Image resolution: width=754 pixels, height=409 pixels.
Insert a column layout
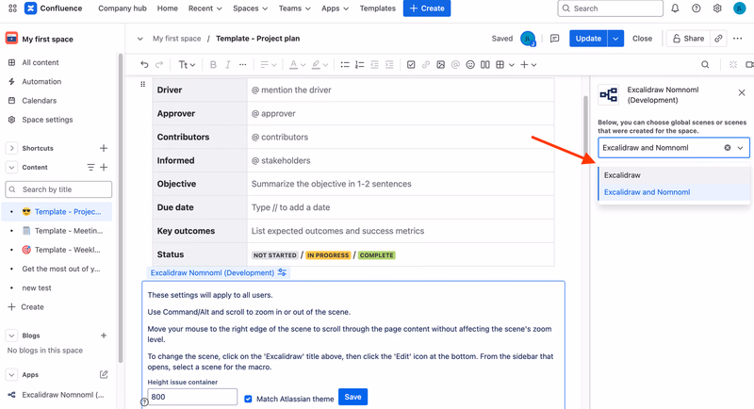click(x=485, y=64)
